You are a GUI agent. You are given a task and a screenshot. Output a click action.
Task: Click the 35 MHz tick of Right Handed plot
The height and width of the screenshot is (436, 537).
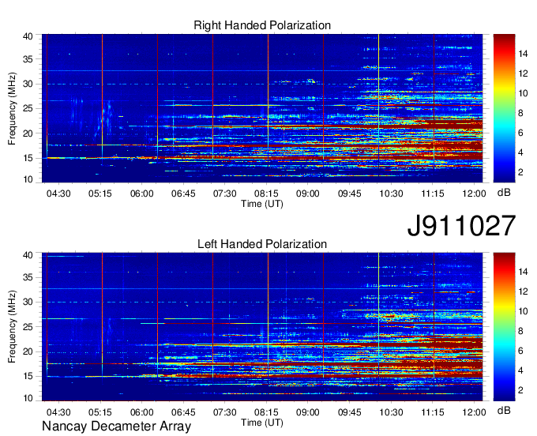tap(28, 59)
